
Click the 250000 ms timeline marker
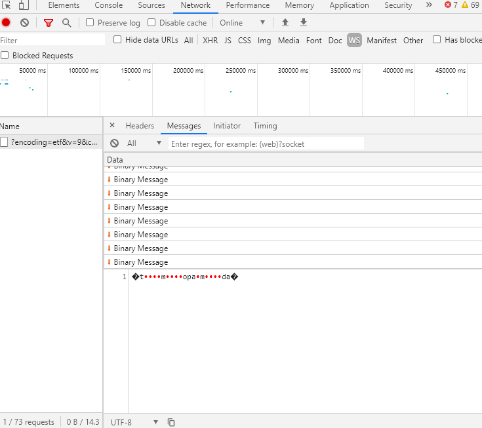point(241,70)
